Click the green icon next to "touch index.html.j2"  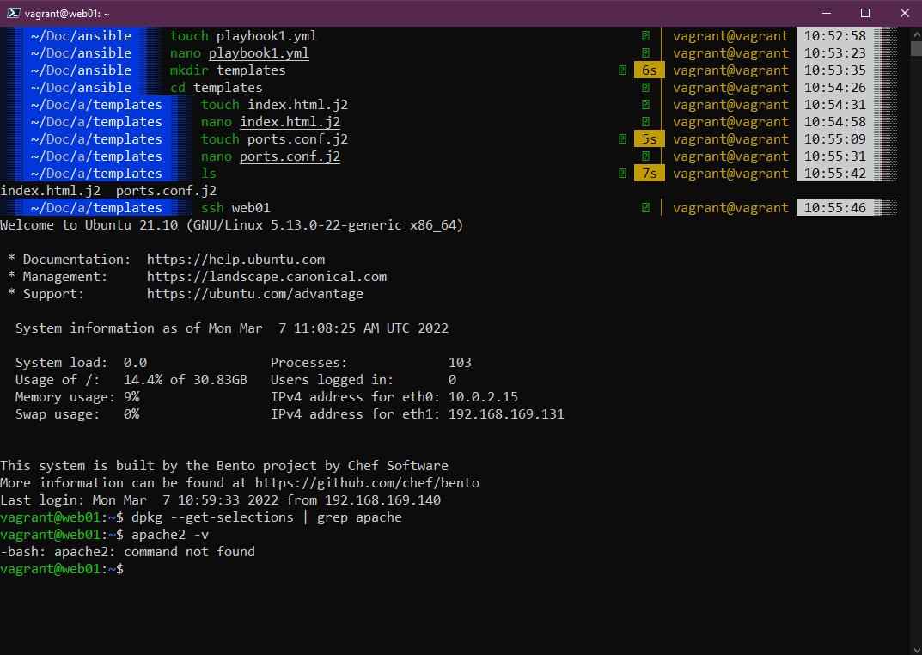(x=644, y=104)
